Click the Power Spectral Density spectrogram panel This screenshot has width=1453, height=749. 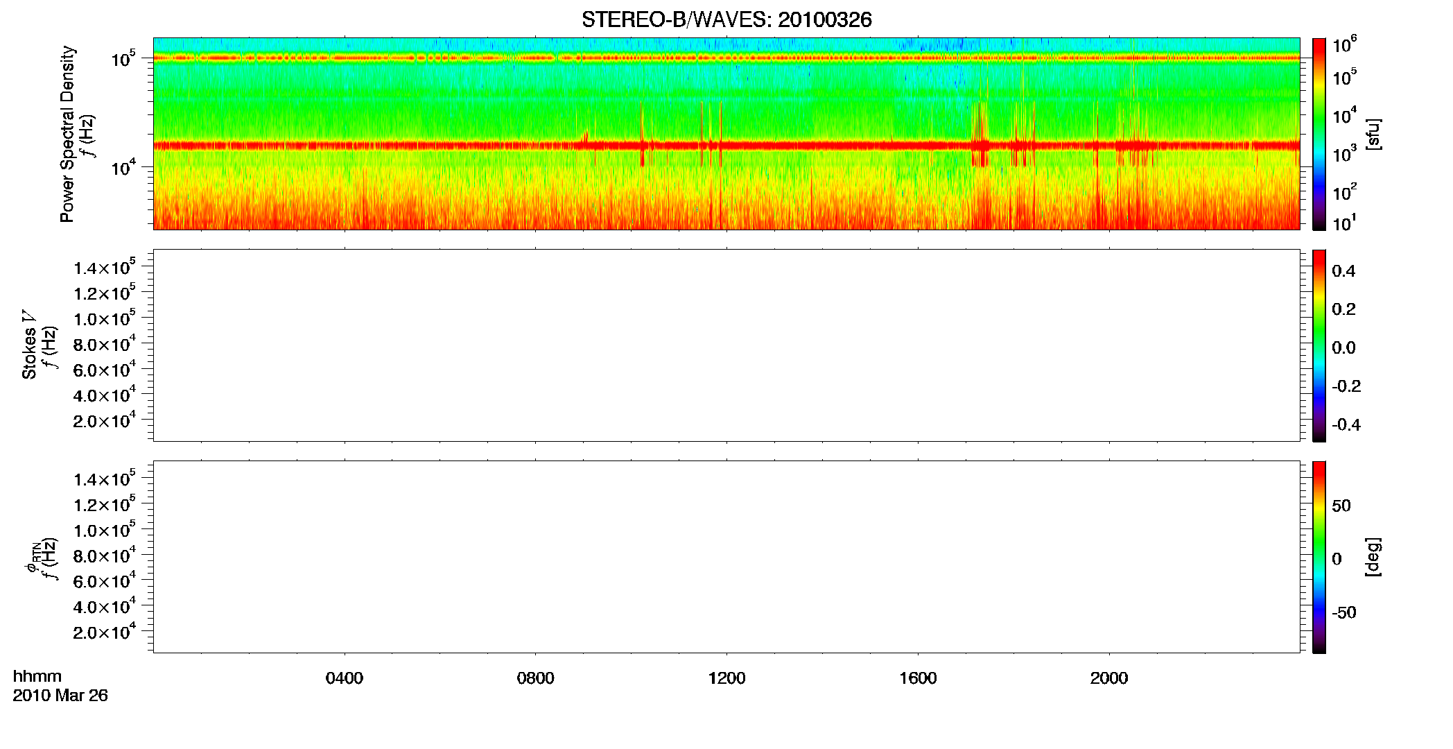(726, 133)
